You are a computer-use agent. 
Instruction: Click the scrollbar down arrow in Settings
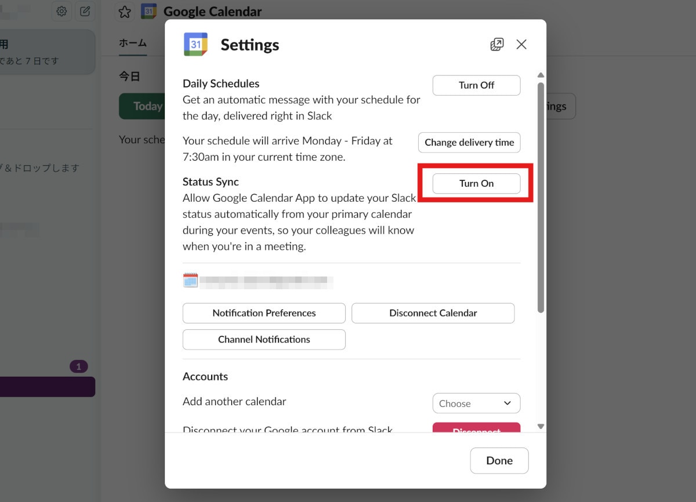pos(541,426)
